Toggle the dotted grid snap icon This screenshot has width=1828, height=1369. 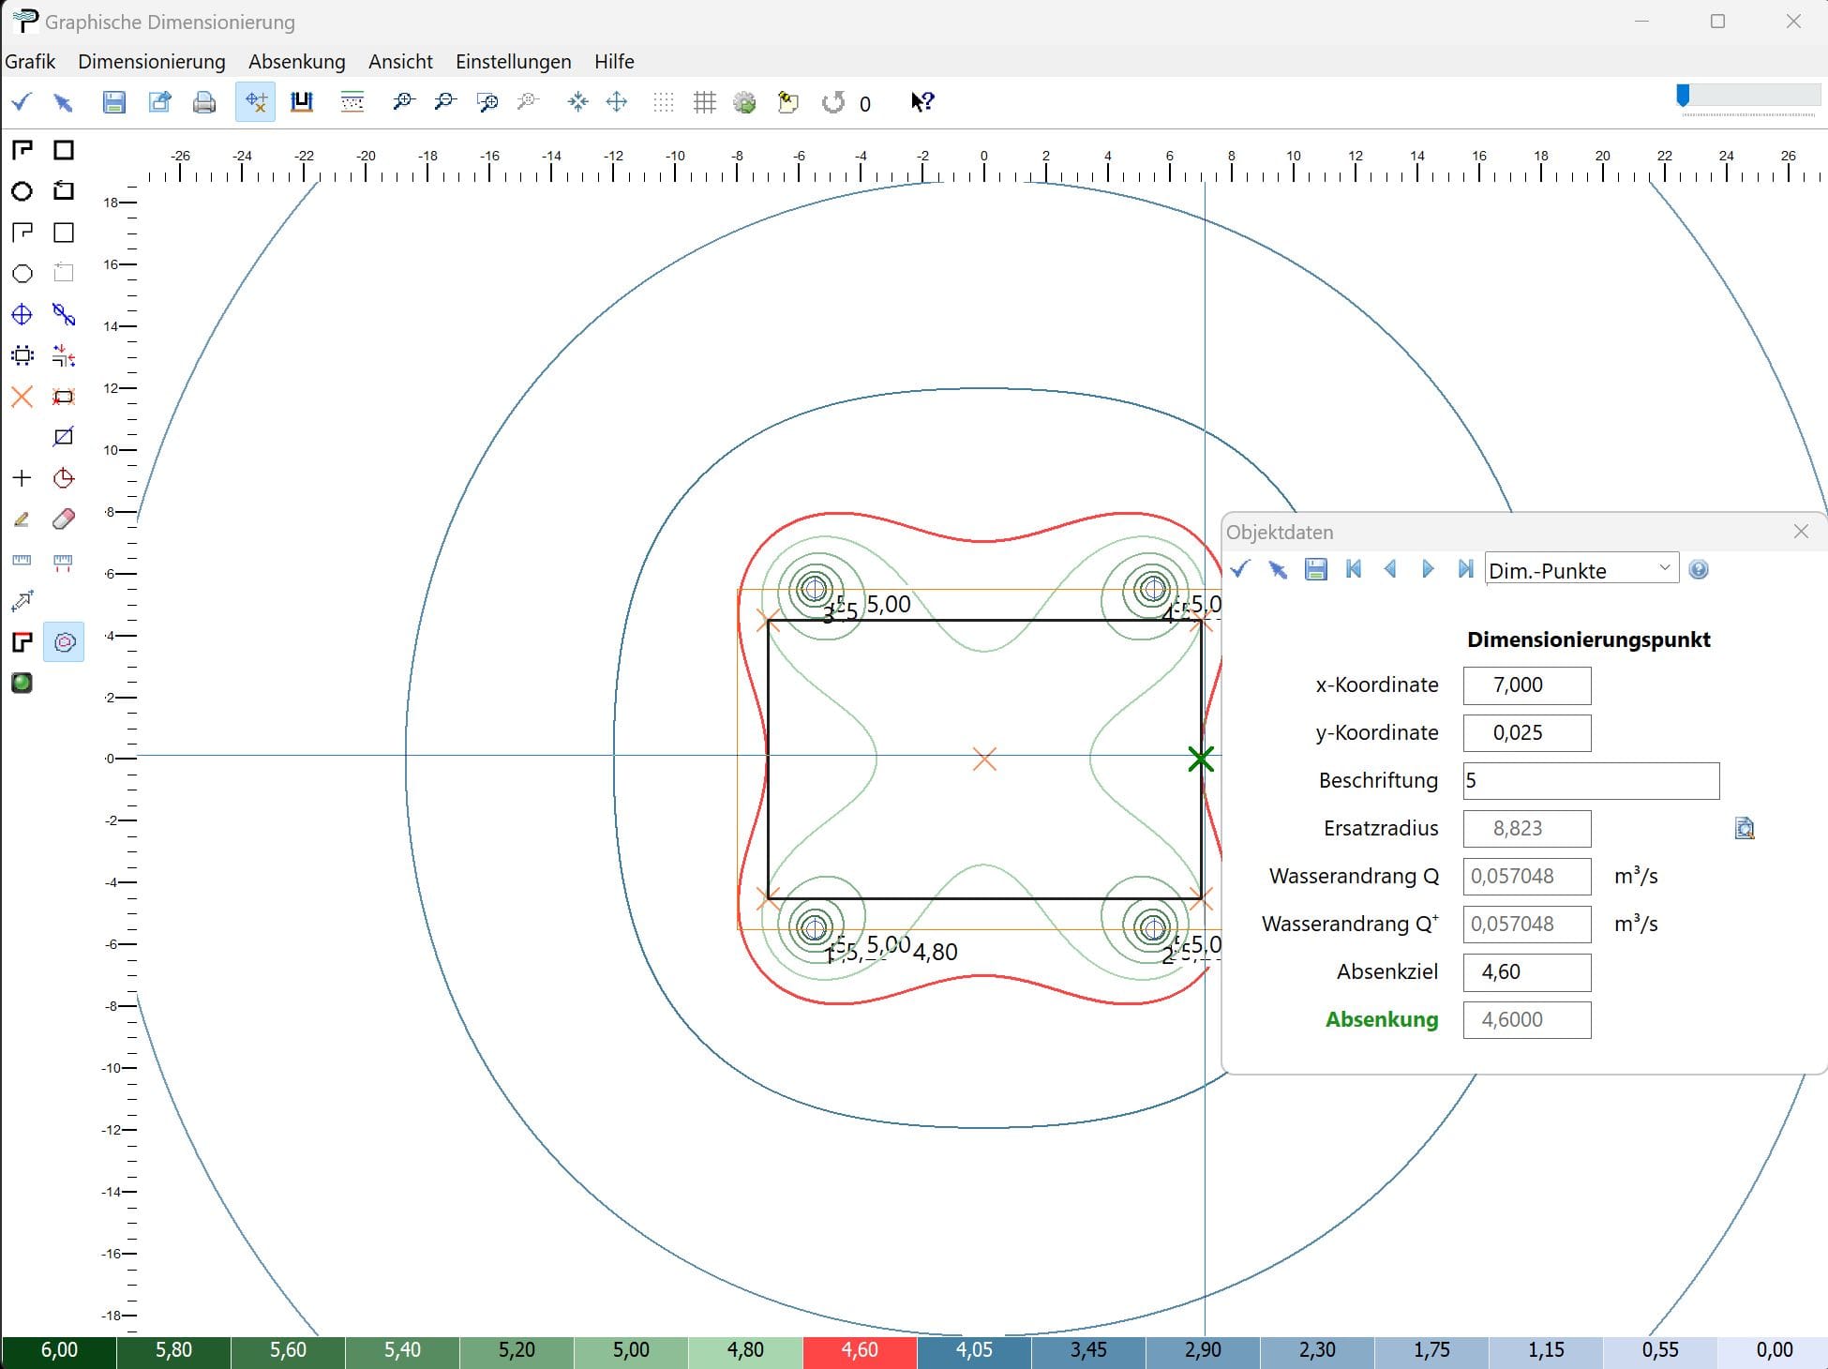[x=663, y=102]
